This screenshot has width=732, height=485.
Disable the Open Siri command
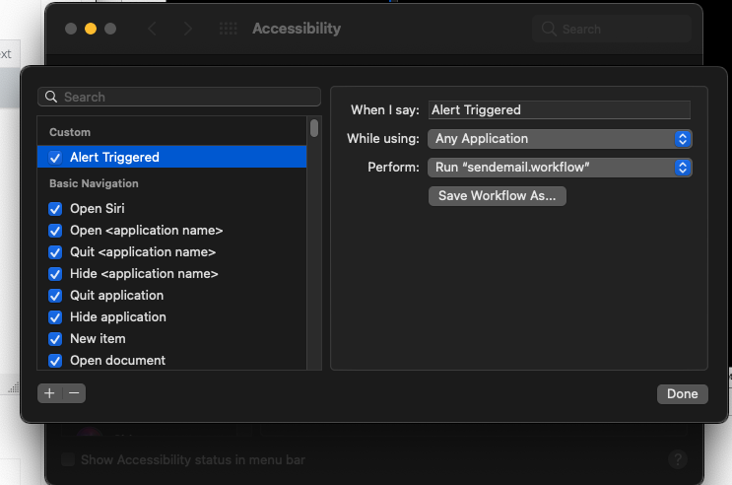(x=56, y=209)
